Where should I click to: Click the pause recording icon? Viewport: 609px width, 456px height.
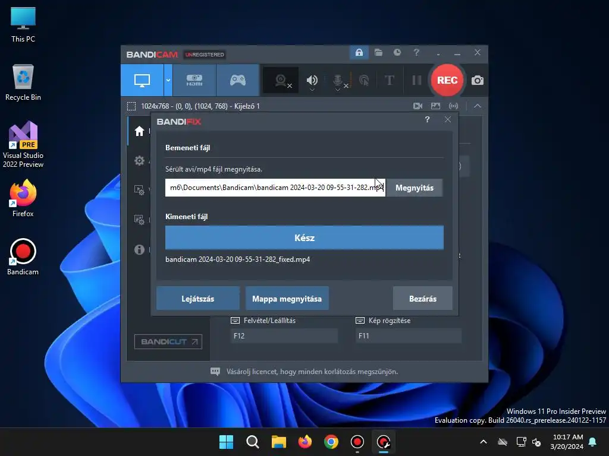tap(417, 80)
